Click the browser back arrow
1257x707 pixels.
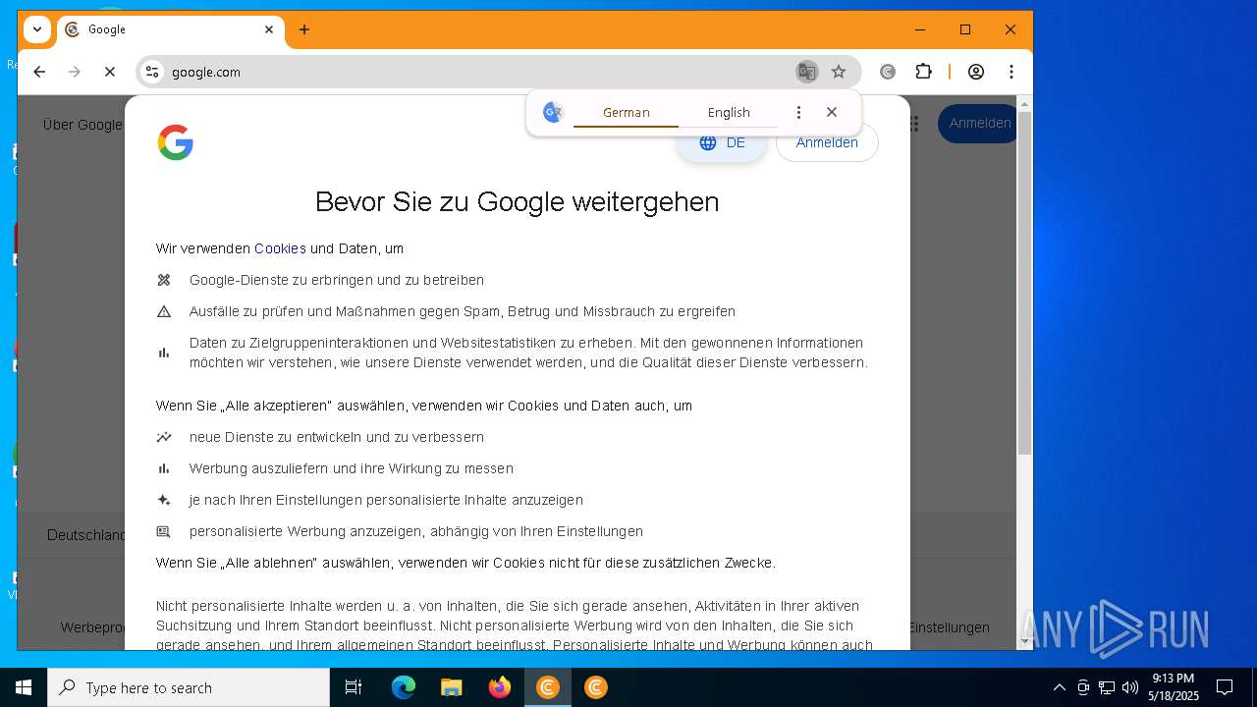(39, 72)
